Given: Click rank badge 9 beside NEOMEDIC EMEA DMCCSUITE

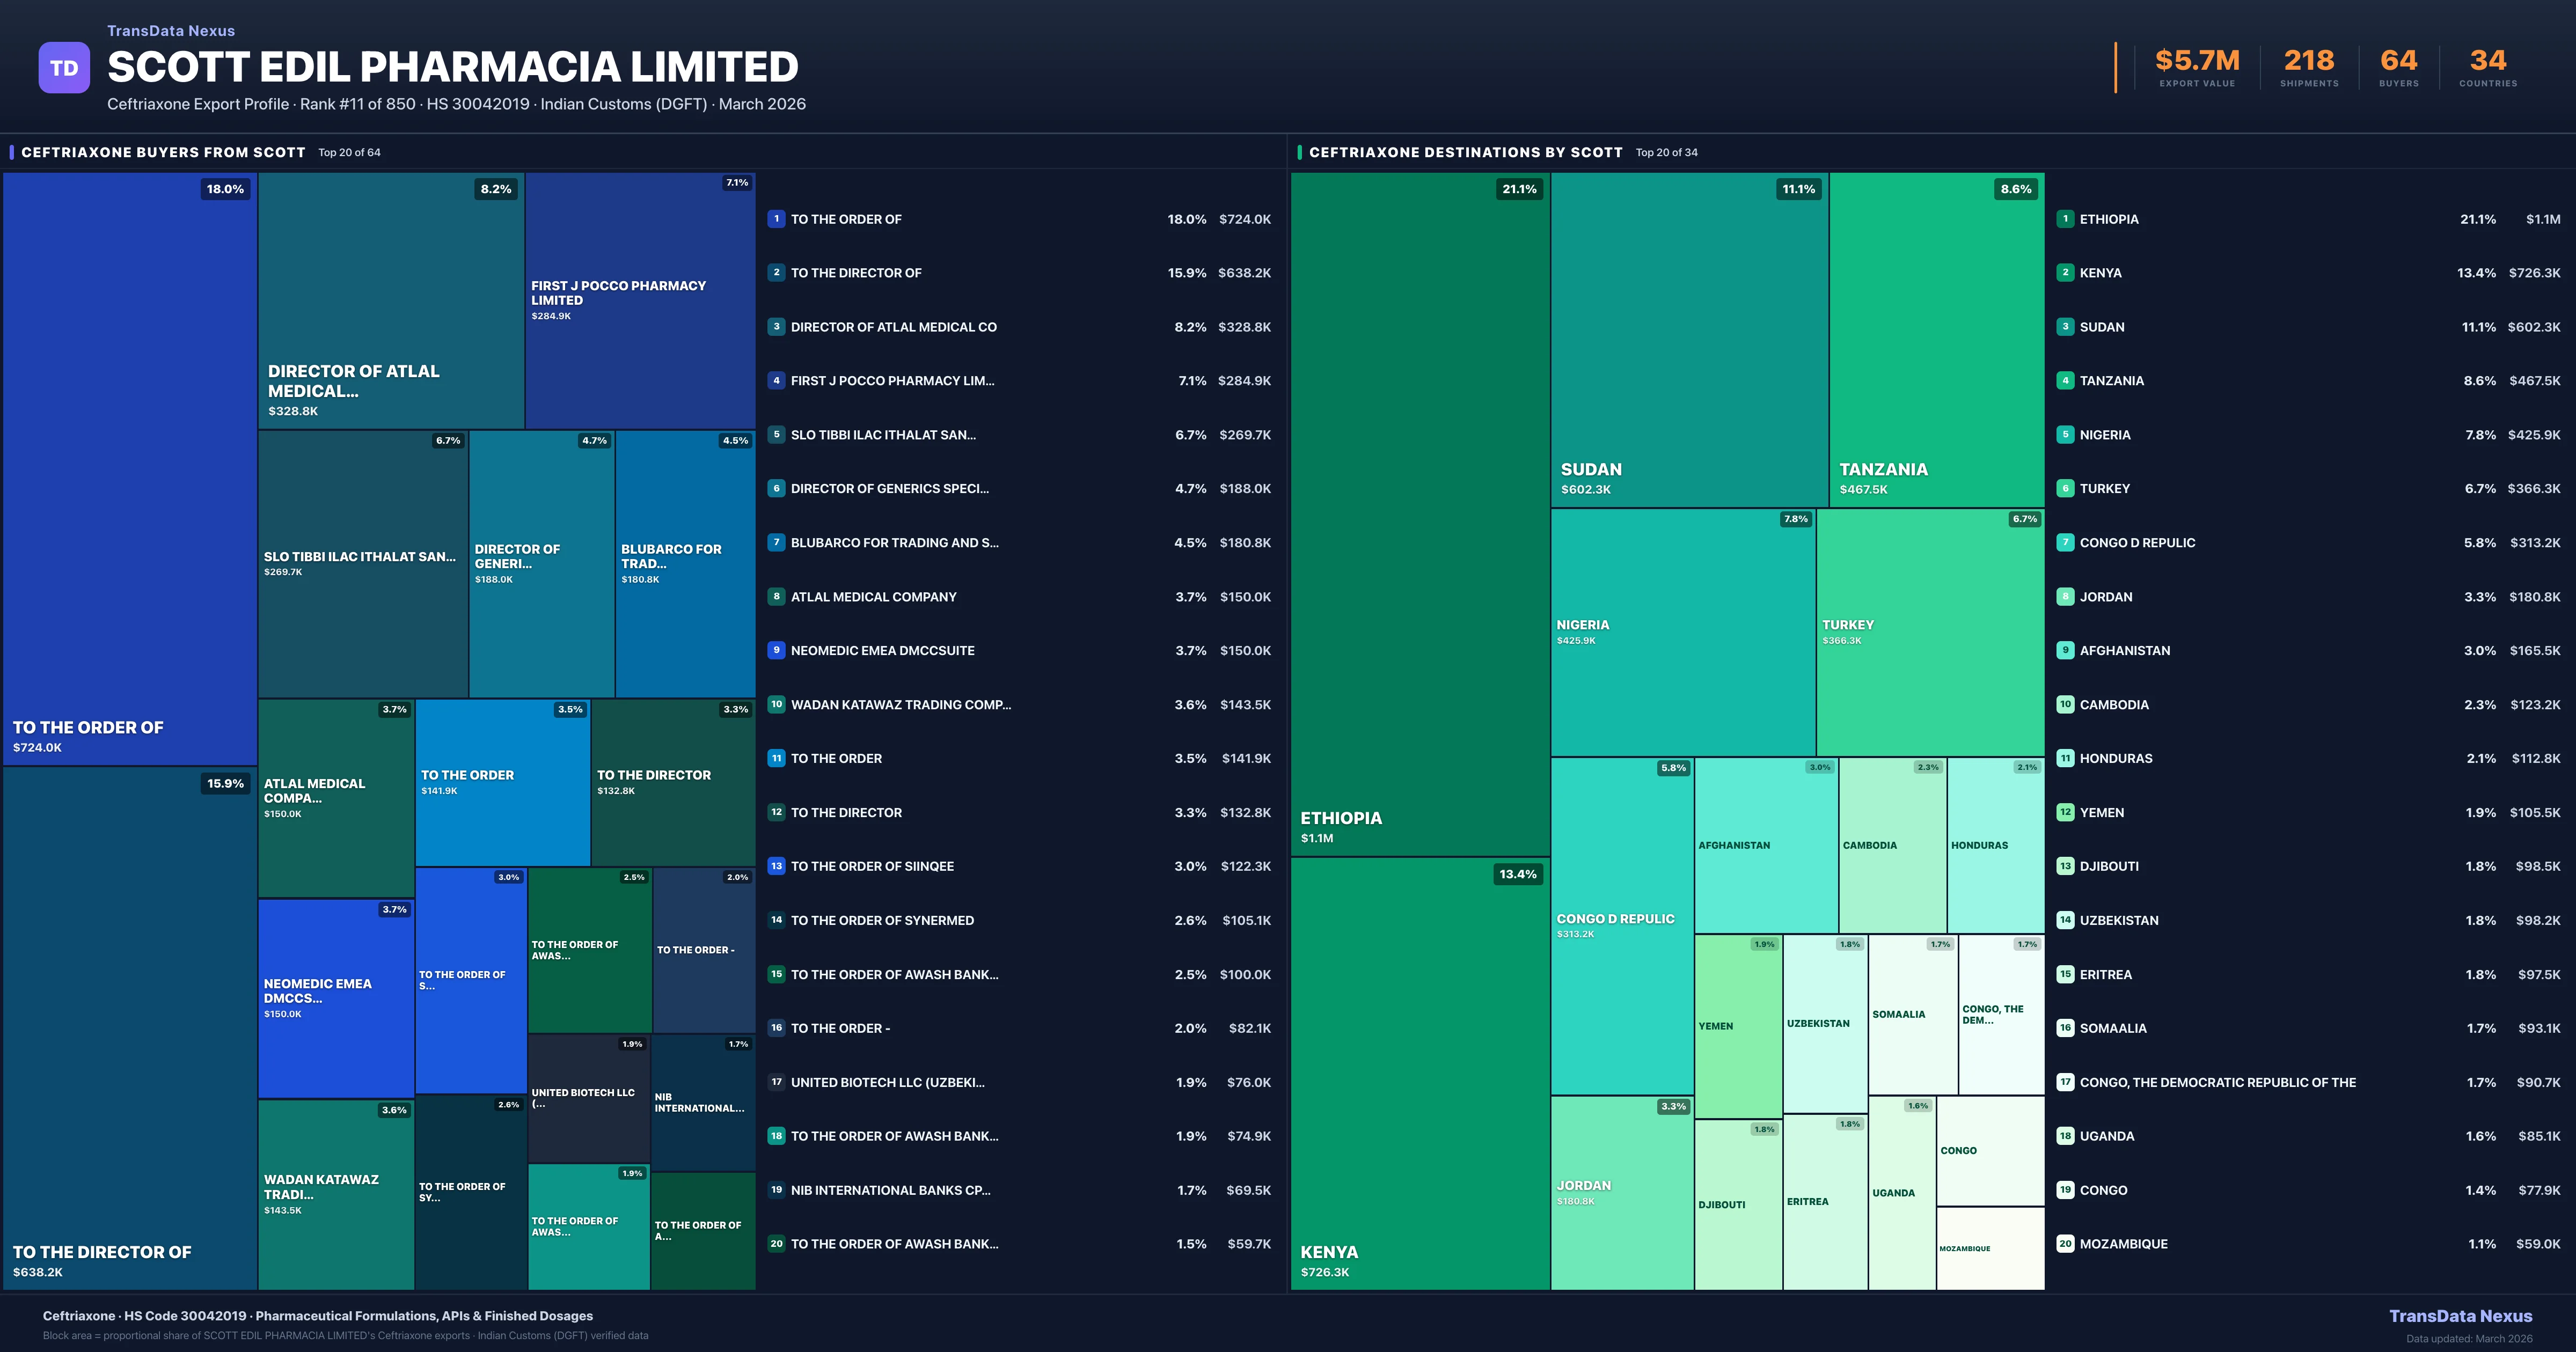Looking at the screenshot, I should pos(776,650).
